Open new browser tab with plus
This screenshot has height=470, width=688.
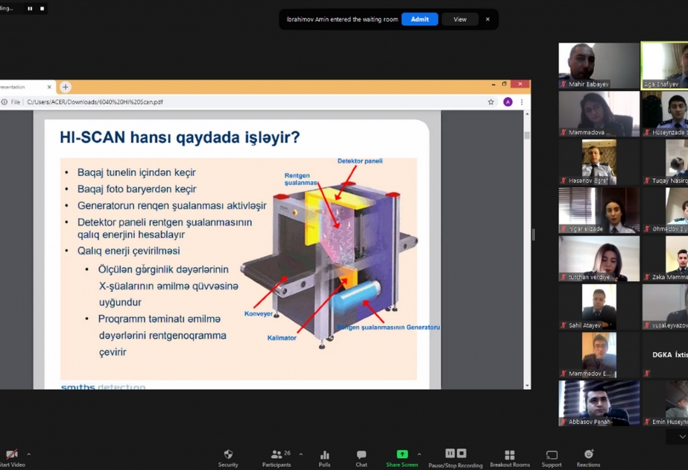[x=66, y=87]
